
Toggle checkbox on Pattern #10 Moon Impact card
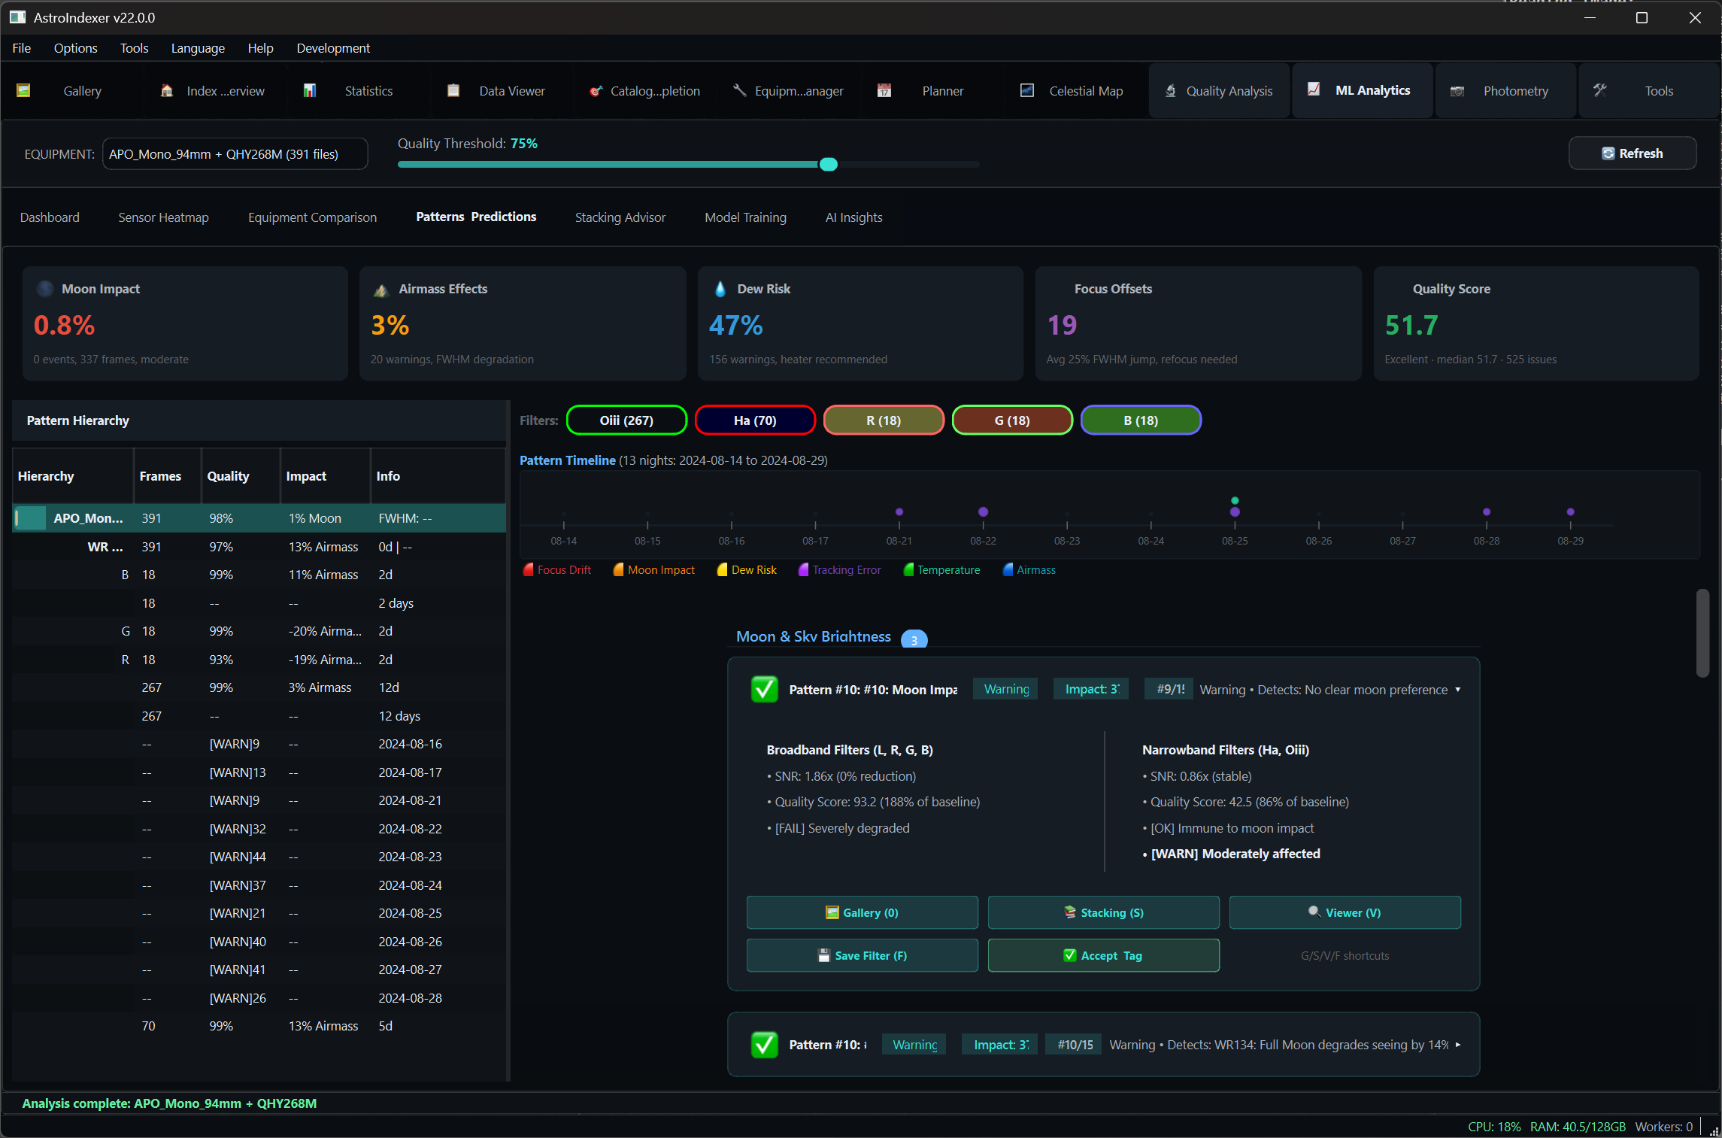tap(764, 689)
